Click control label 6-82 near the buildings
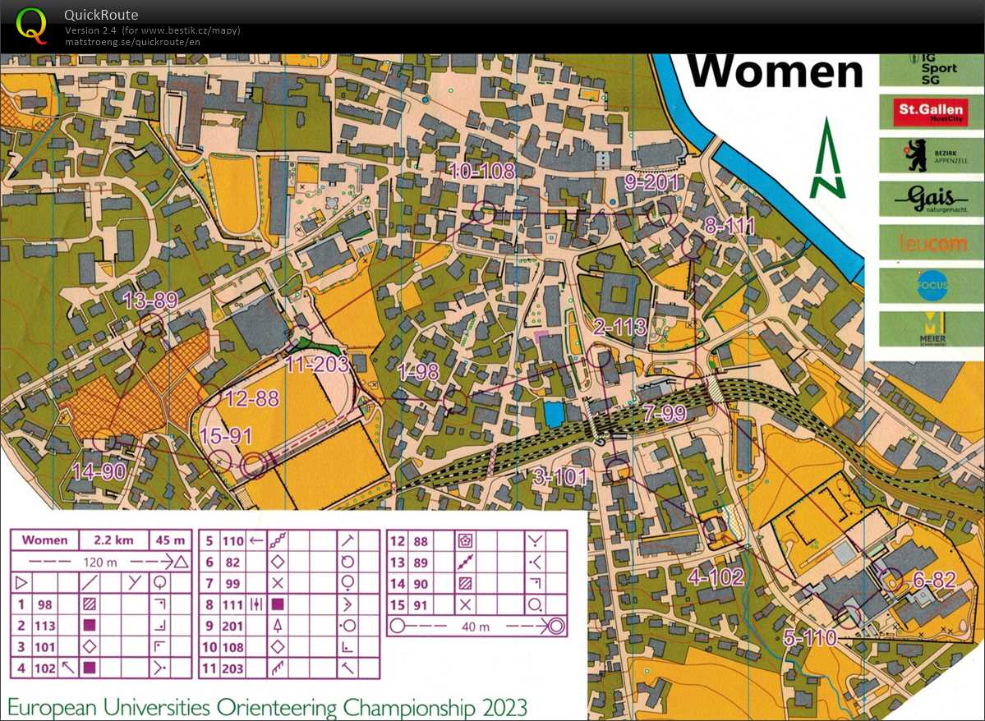This screenshot has width=985, height=721. click(935, 580)
